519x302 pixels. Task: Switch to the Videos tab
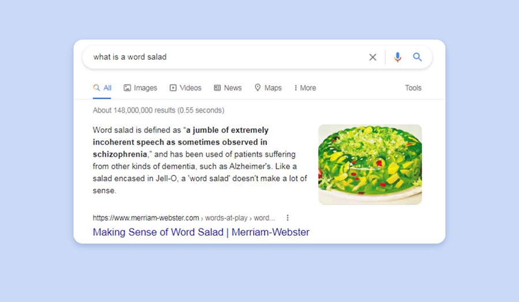190,88
